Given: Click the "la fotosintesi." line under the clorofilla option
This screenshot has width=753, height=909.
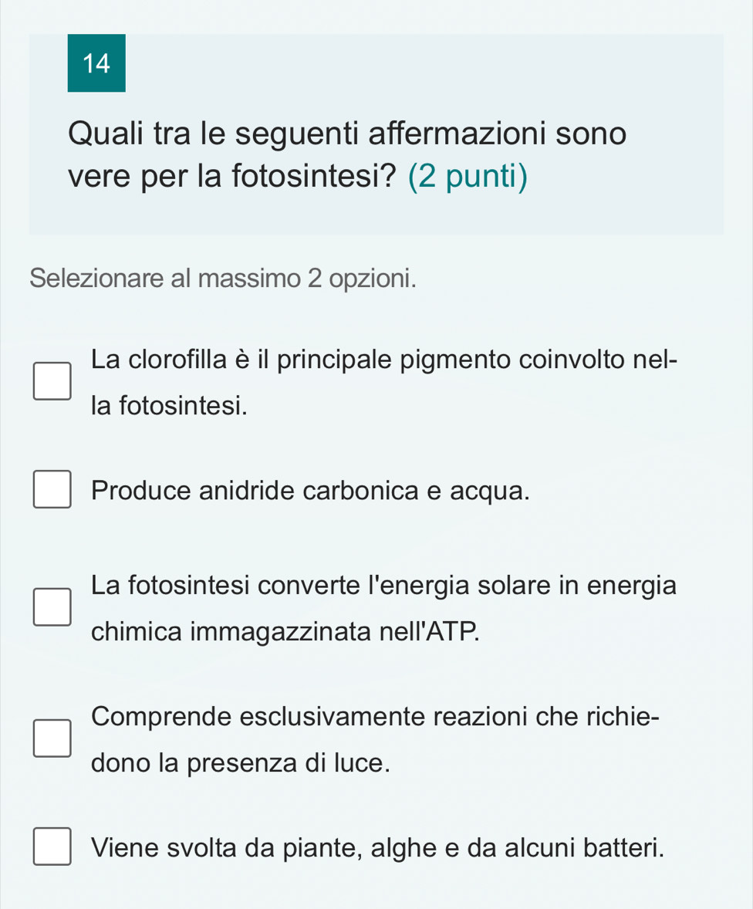Looking at the screenshot, I should tap(170, 404).
